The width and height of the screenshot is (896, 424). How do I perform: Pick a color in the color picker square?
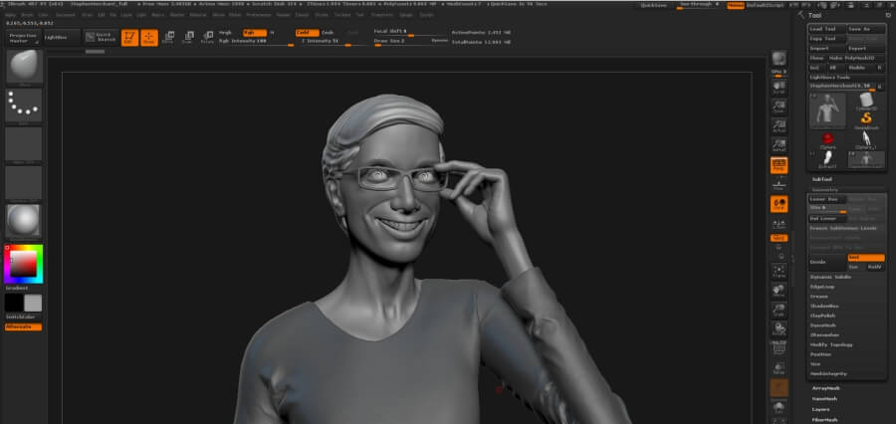pyautogui.click(x=23, y=264)
